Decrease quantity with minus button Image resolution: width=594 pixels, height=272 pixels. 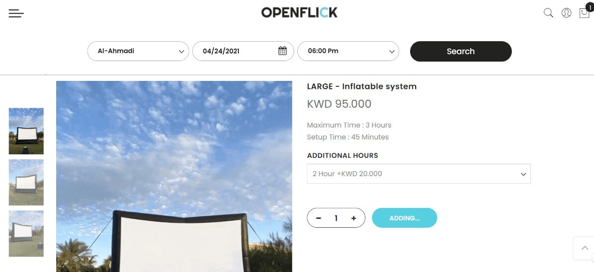tap(319, 218)
